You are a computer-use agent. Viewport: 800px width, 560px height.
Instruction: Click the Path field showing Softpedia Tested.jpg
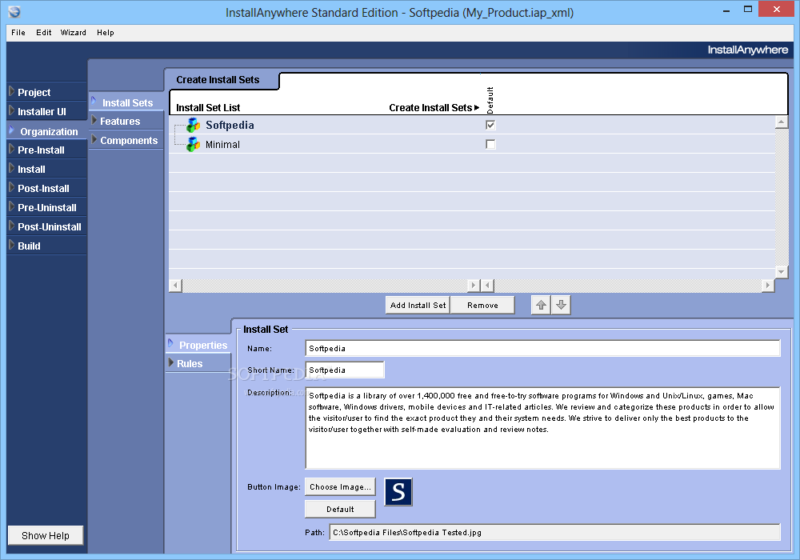[554, 533]
